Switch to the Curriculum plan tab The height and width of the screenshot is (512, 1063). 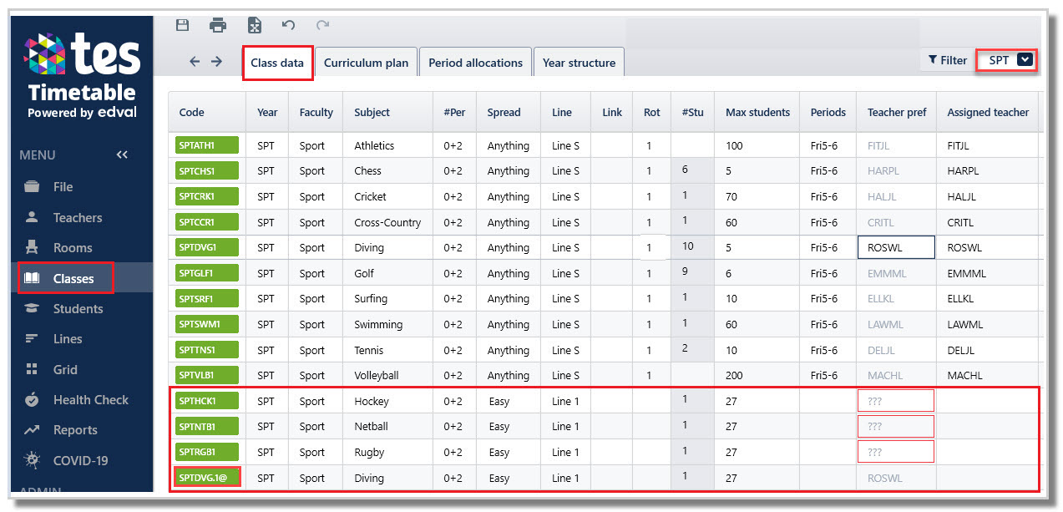(x=367, y=63)
